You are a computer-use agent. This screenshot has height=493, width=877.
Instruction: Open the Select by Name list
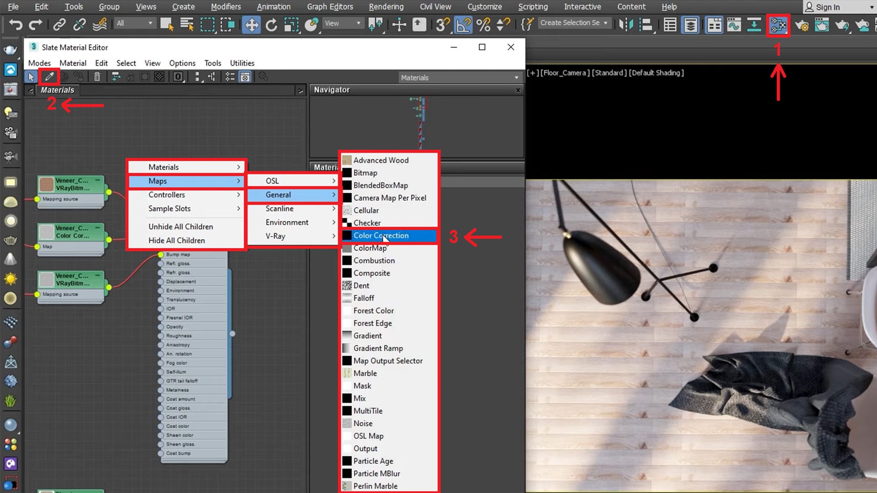point(187,24)
